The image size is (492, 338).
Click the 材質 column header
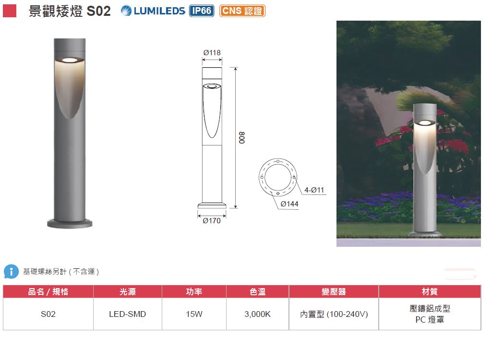(x=430, y=291)
